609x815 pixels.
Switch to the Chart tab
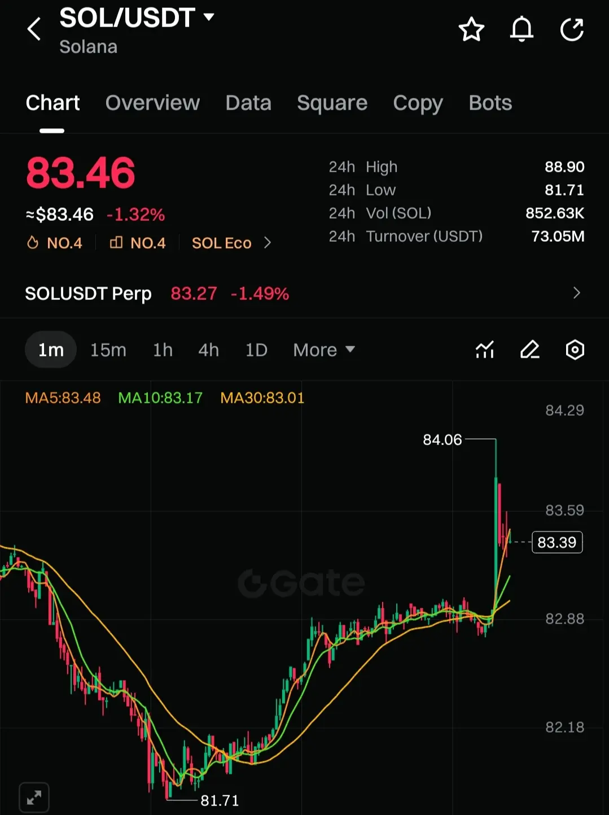click(x=52, y=103)
